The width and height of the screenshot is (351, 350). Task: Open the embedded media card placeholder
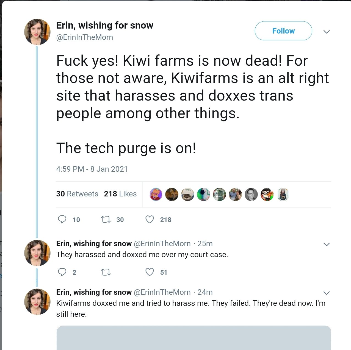pyautogui.click(x=193, y=338)
